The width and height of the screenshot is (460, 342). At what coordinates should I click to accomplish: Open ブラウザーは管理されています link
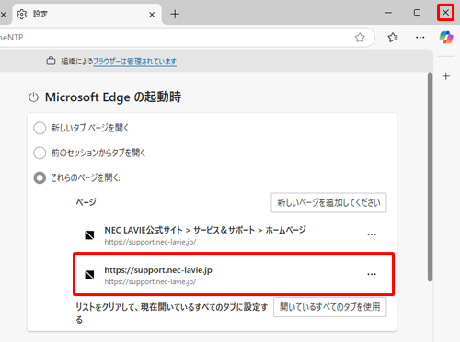click(134, 62)
